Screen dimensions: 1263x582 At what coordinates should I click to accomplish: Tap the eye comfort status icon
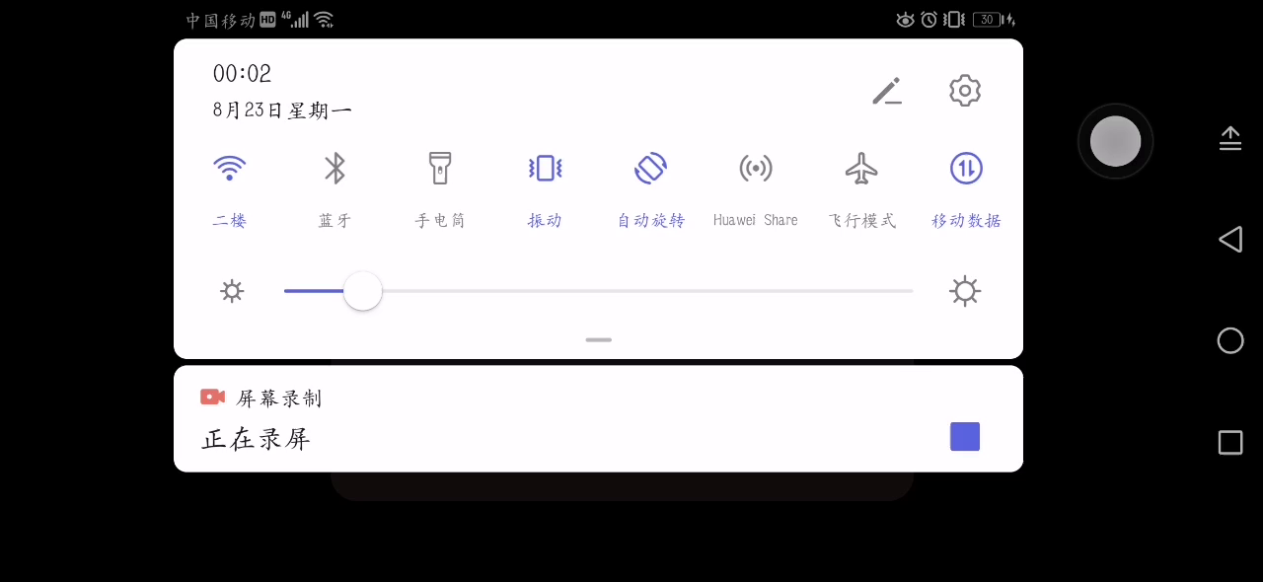(x=905, y=20)
